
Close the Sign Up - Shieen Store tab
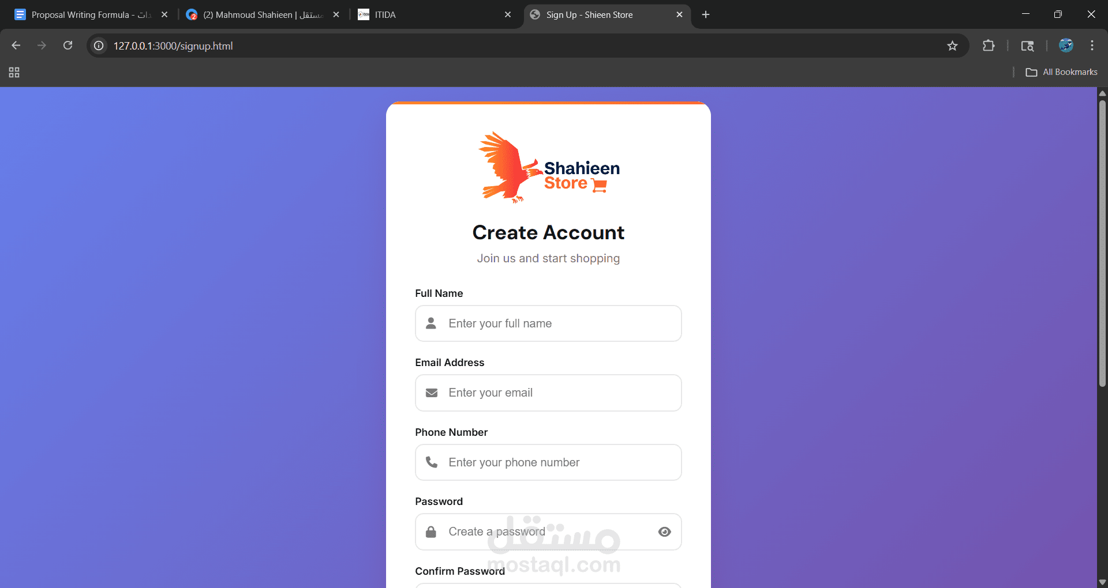click(679, 14)
